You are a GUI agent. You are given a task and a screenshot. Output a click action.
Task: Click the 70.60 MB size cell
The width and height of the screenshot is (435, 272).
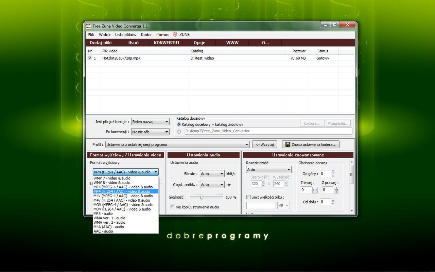point(297,58)
